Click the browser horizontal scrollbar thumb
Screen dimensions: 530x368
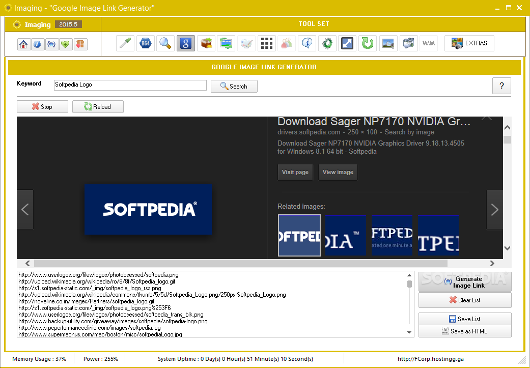(x=241, y=263)
